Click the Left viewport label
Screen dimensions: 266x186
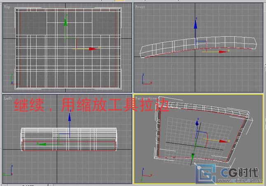8,98
